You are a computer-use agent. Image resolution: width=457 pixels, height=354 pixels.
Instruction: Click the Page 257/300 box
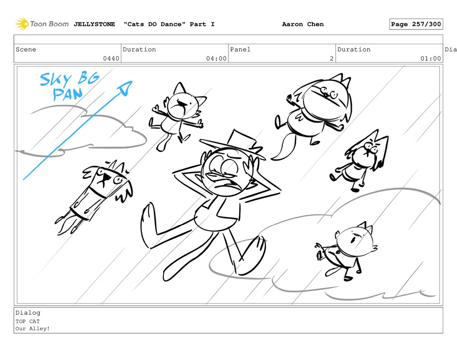tap(416, 24)
